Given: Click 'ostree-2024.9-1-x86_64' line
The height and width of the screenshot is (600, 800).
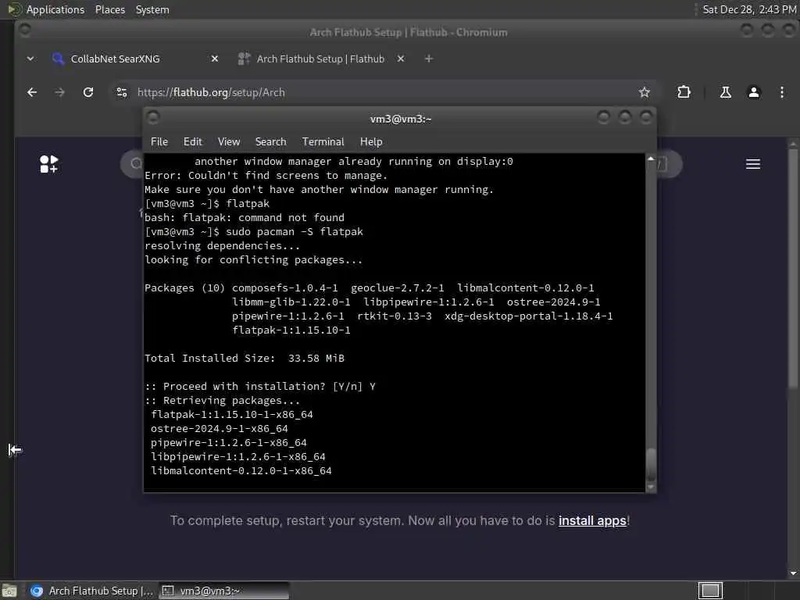Looking at the screenshot, I should click(x=220, y=429).
